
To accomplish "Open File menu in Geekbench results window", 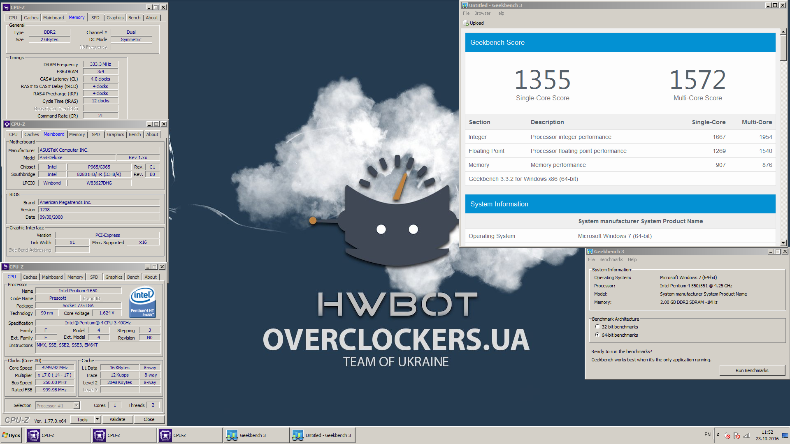I will pos(466,13).
